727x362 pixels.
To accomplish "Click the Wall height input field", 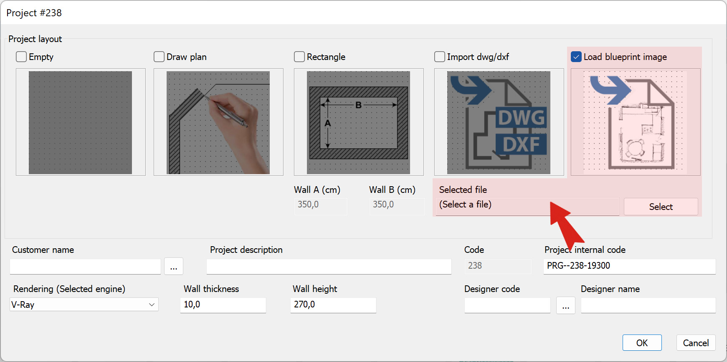I will (333, 305).
